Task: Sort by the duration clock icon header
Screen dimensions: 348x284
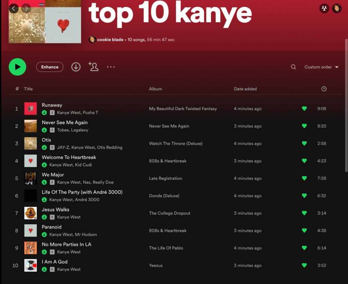Action: 324,89
